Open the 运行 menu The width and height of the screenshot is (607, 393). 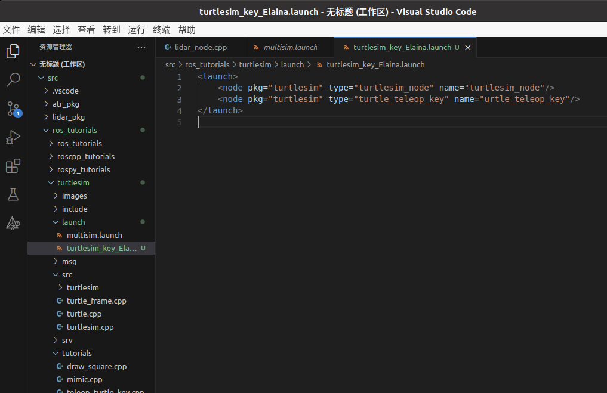[x=137, y=30]
